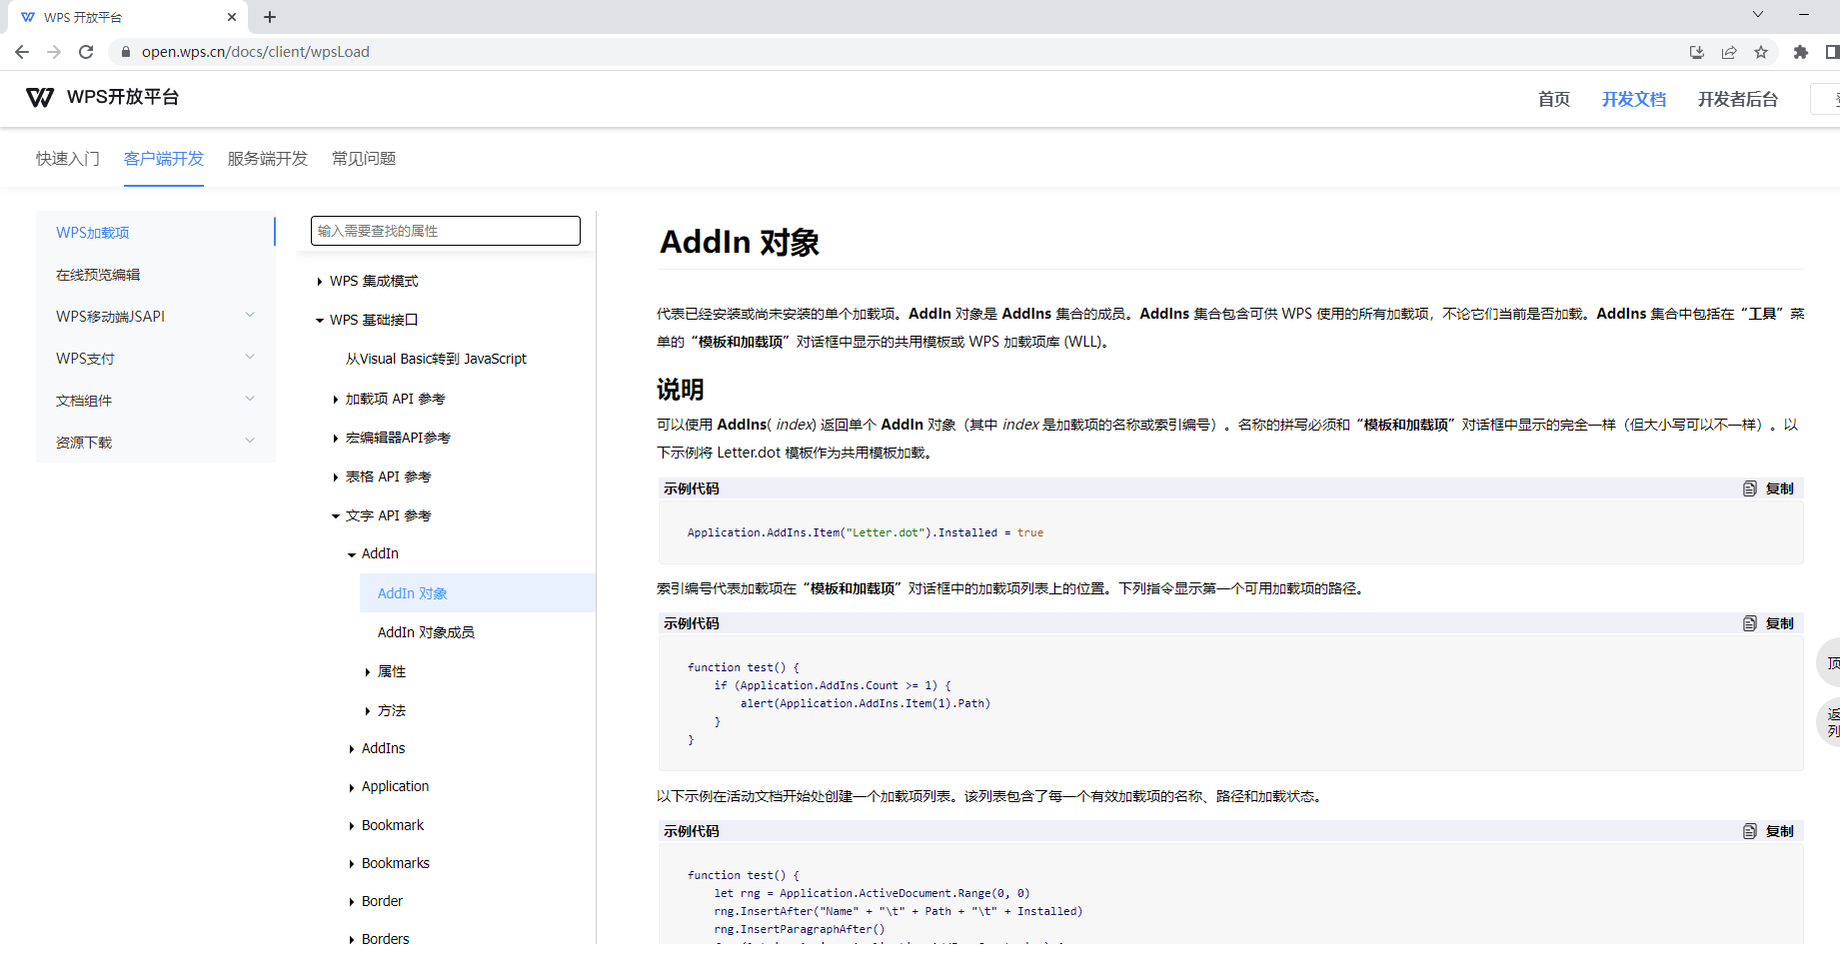Screen dimensions: 1840x964
Task: Switch to the 服务端开发 tab
Action: [x=268, y=159]
